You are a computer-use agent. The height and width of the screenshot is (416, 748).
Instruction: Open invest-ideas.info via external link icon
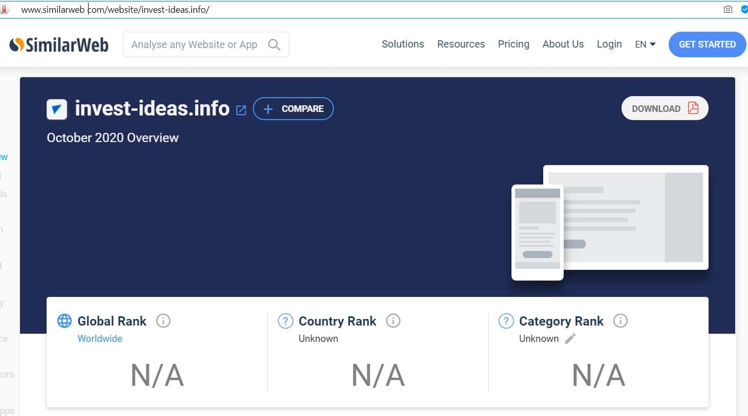pos(241,110)
